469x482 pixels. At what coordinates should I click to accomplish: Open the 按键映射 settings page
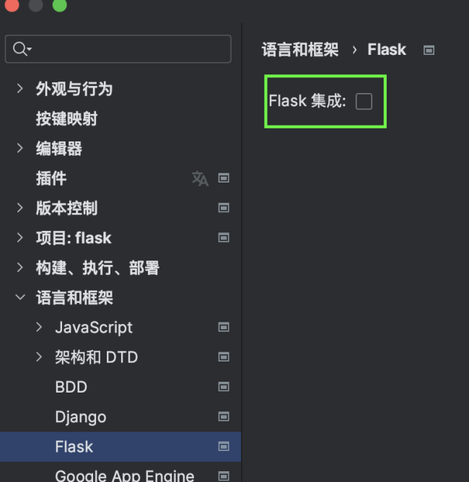click(66, 119)
